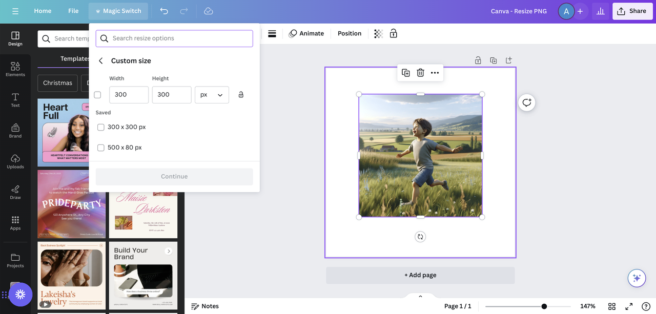This screenshot has width=656, height=314.
Task: Open the hamburger main menu
Action: 15,11
